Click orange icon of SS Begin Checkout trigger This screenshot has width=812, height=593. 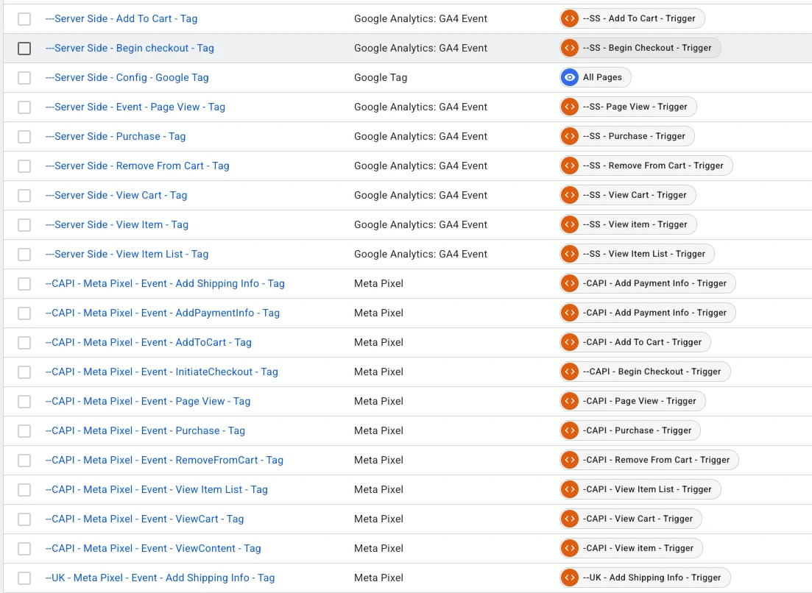click(570, 48)
